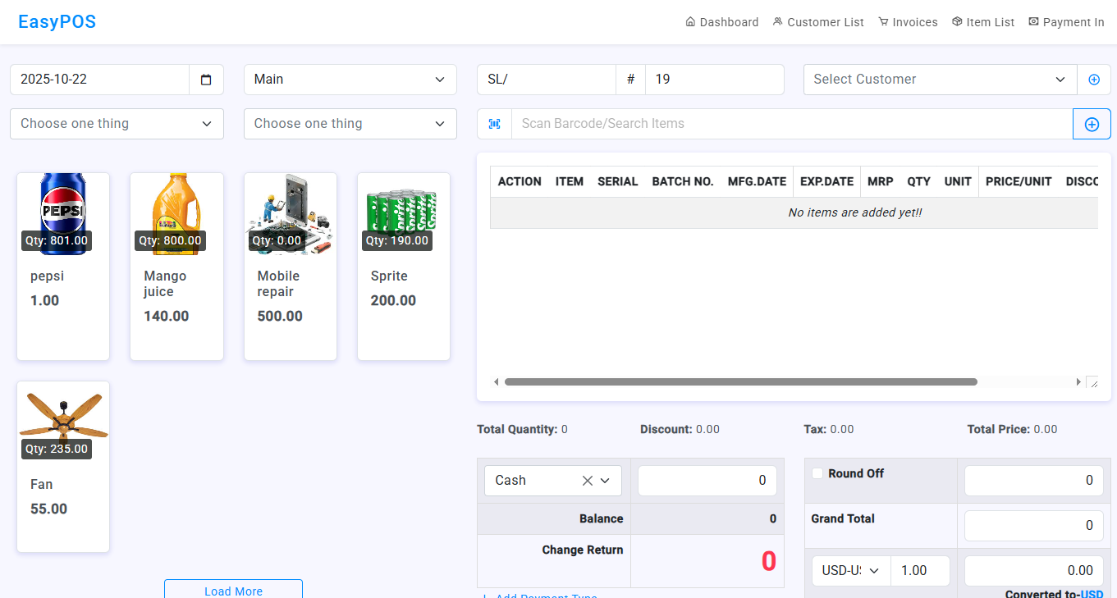Go to Invoices in the top navigation
The width and height of the screenshot is (1117, 598).
point(908,22)
